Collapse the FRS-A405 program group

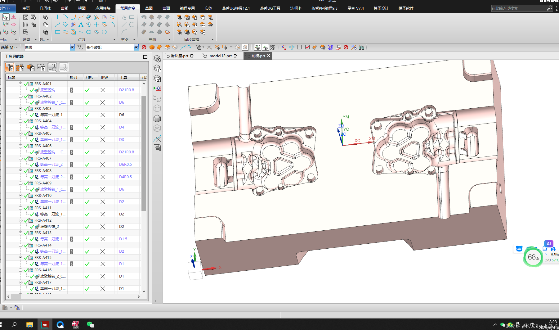[x=20, y=133]
